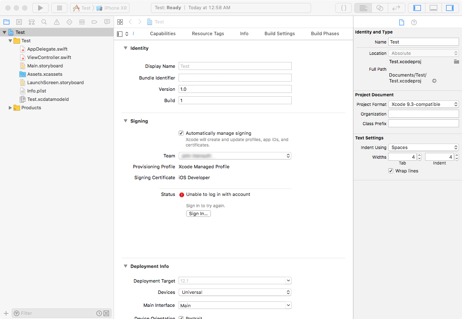Reveal Test.xcodeproj path in Finder arrow
Image resolution: width=462 pixels, height=319 pixels.
coord(434,81)
